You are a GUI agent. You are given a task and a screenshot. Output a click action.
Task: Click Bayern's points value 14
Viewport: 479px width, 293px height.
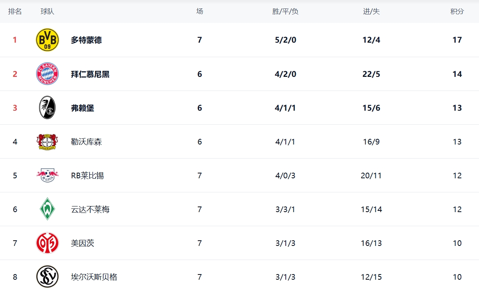click(x=457, y=74)
